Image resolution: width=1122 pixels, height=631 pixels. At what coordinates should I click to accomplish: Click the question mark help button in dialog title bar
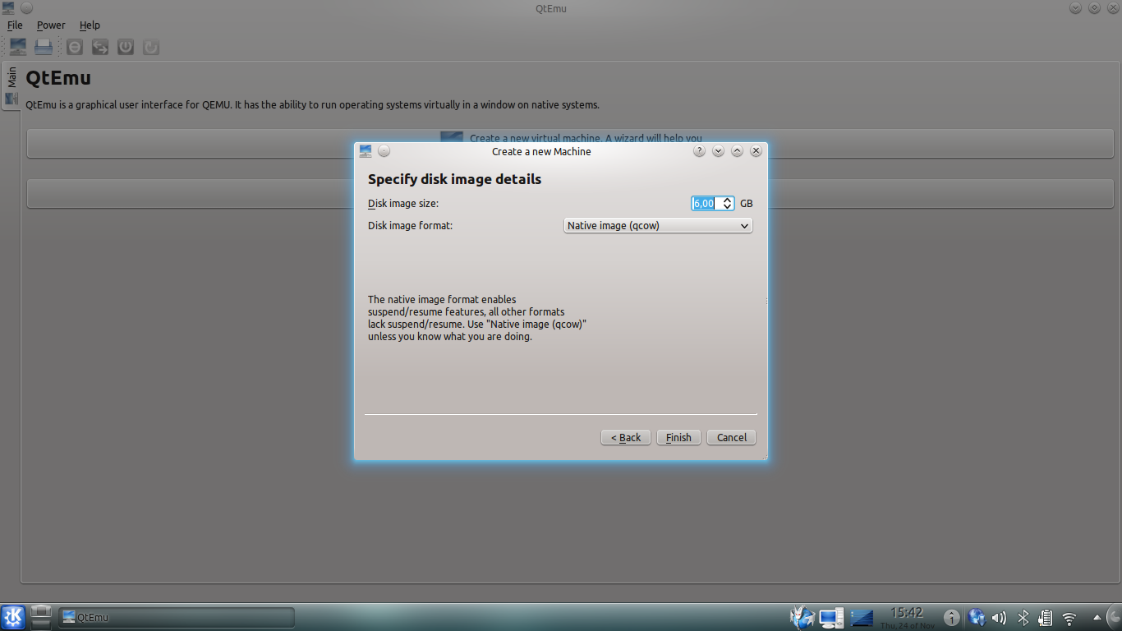(x=700, y=151)
